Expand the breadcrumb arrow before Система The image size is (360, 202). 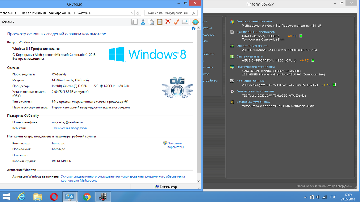click(x=75, y=13)
